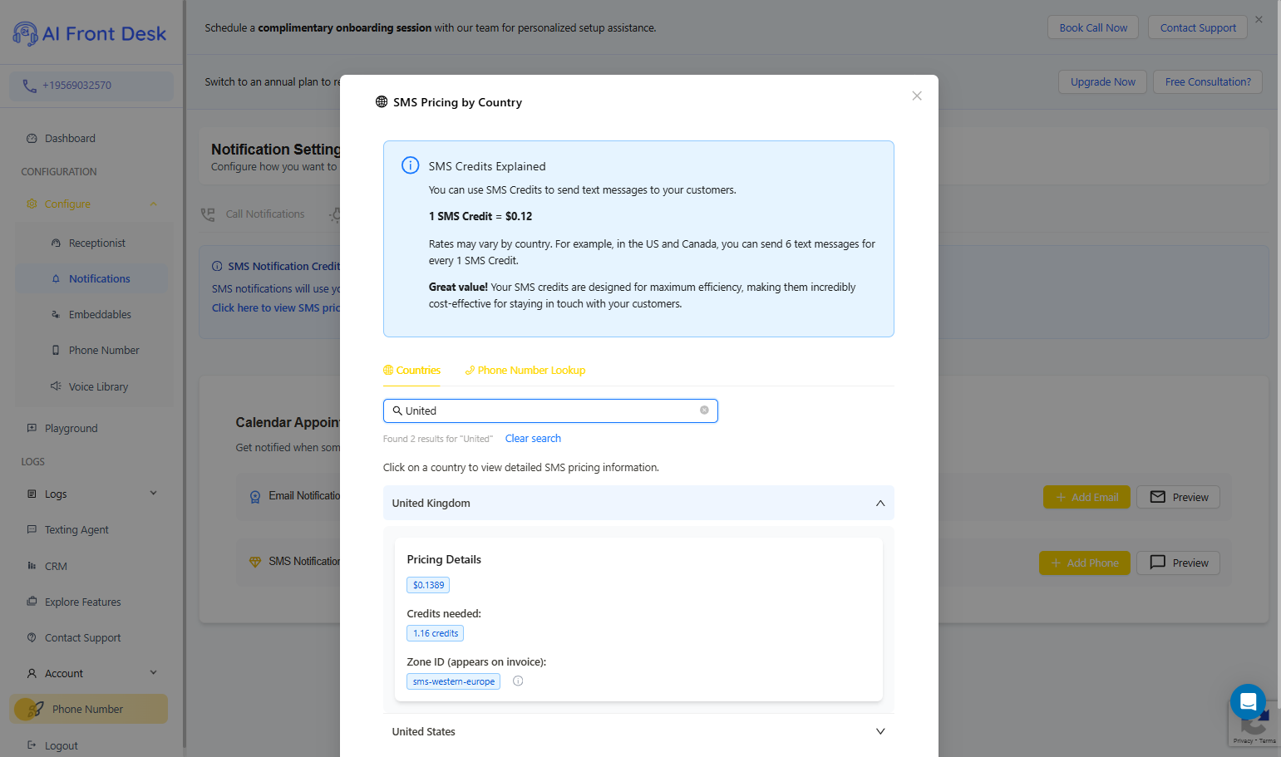Click the $0.1389 price tag
This screenshot has height=757, width=1281.
[x=428, y=585]
